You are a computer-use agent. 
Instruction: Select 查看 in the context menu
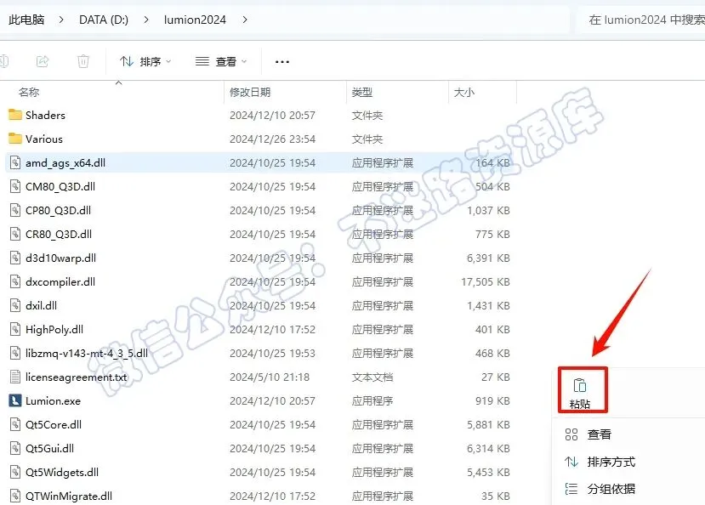click(600, 434)
